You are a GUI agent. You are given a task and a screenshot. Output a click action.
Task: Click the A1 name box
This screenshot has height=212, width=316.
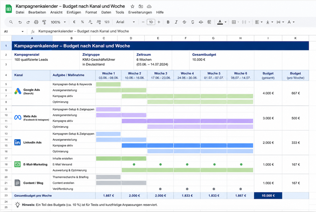[6, 32]
